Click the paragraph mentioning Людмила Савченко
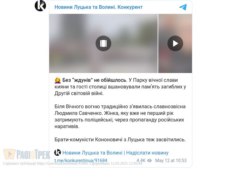The image size is (227, 169). (x=120, y=116)
